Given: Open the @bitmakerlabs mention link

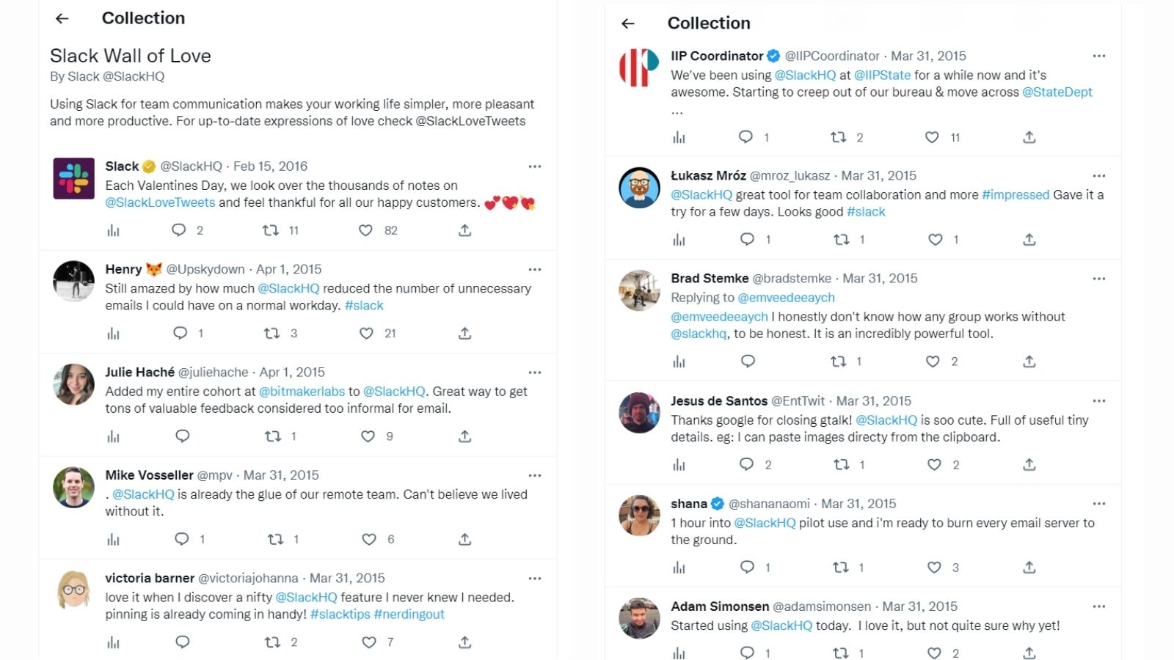Looking at the screenshot, I should tap(302, 391).
